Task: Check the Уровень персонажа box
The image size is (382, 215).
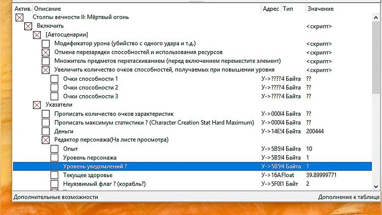Action: point(54,157)
